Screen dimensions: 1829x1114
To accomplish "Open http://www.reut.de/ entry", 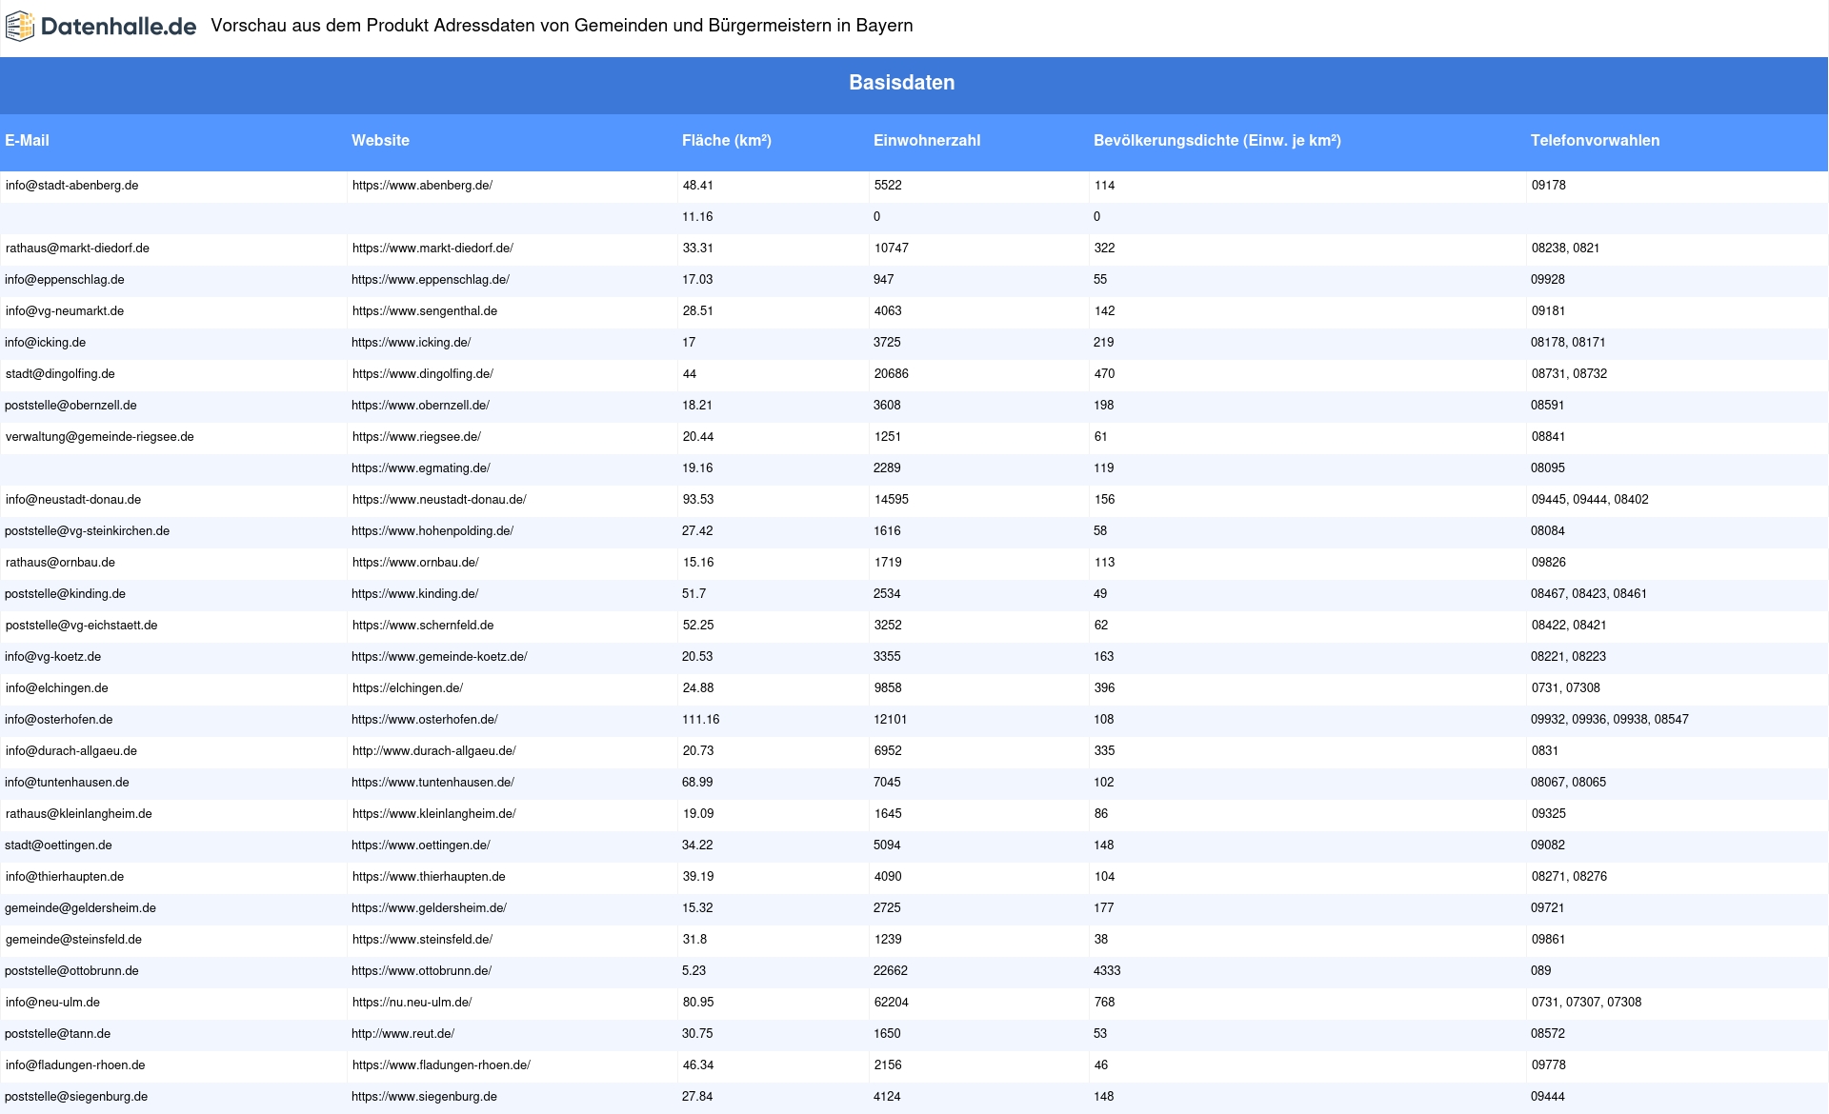I will [x=403, y=1034].
